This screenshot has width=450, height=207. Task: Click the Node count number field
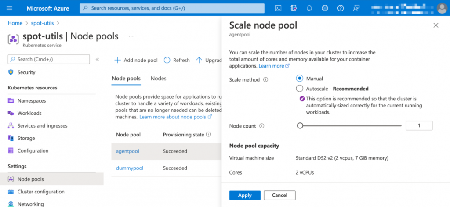point(419,126)
